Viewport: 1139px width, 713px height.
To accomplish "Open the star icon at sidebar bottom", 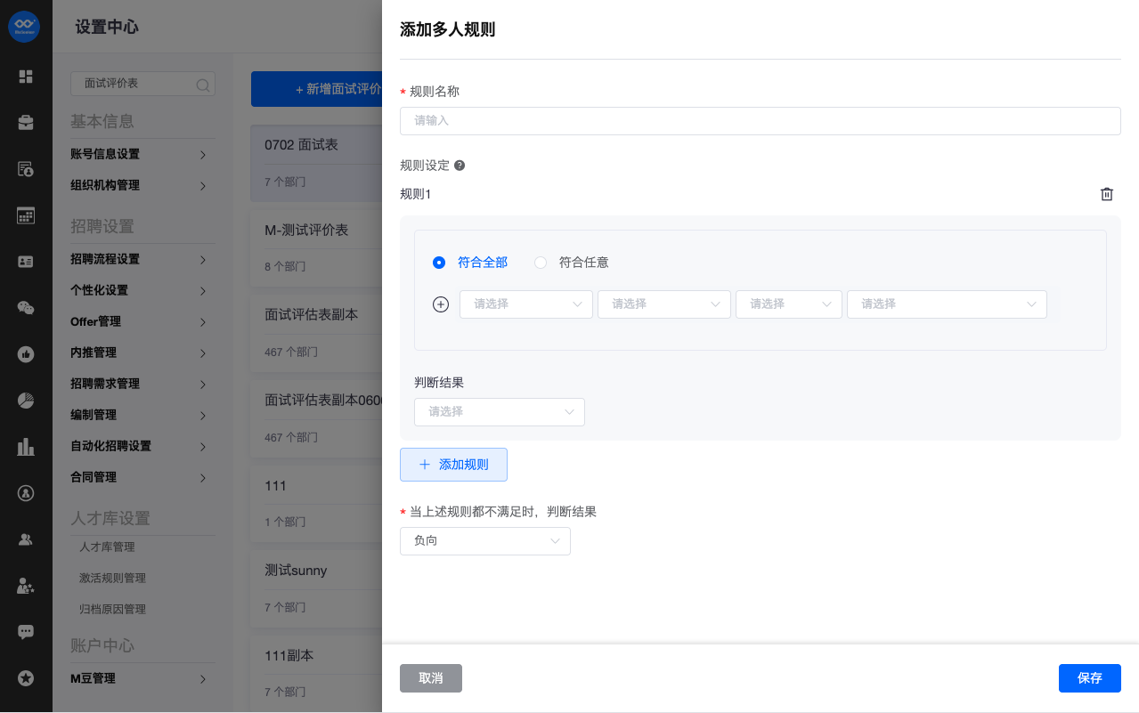I will [26, 678].
